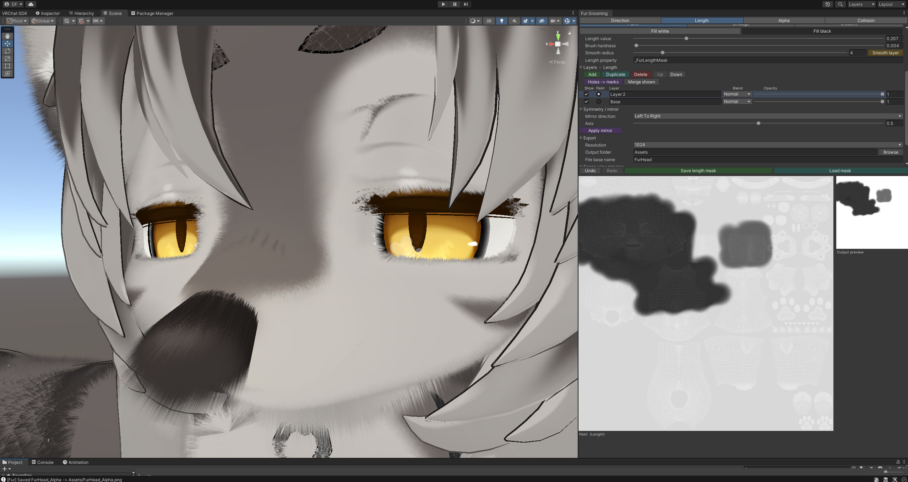Viewport: 908px width, 482px height.
Task: Open the cloud services icon
Action: coord(31,4)
